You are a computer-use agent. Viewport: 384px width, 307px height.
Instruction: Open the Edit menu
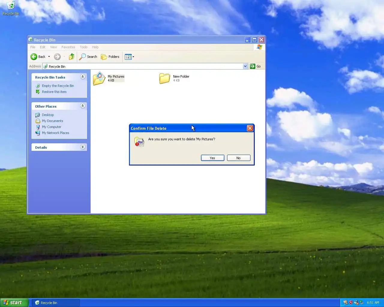click(x=43, y=47)
